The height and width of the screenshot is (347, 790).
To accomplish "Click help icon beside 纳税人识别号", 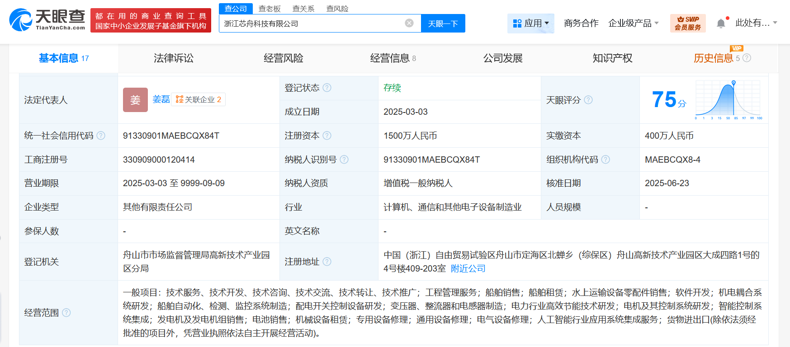I will coord(344,159).
